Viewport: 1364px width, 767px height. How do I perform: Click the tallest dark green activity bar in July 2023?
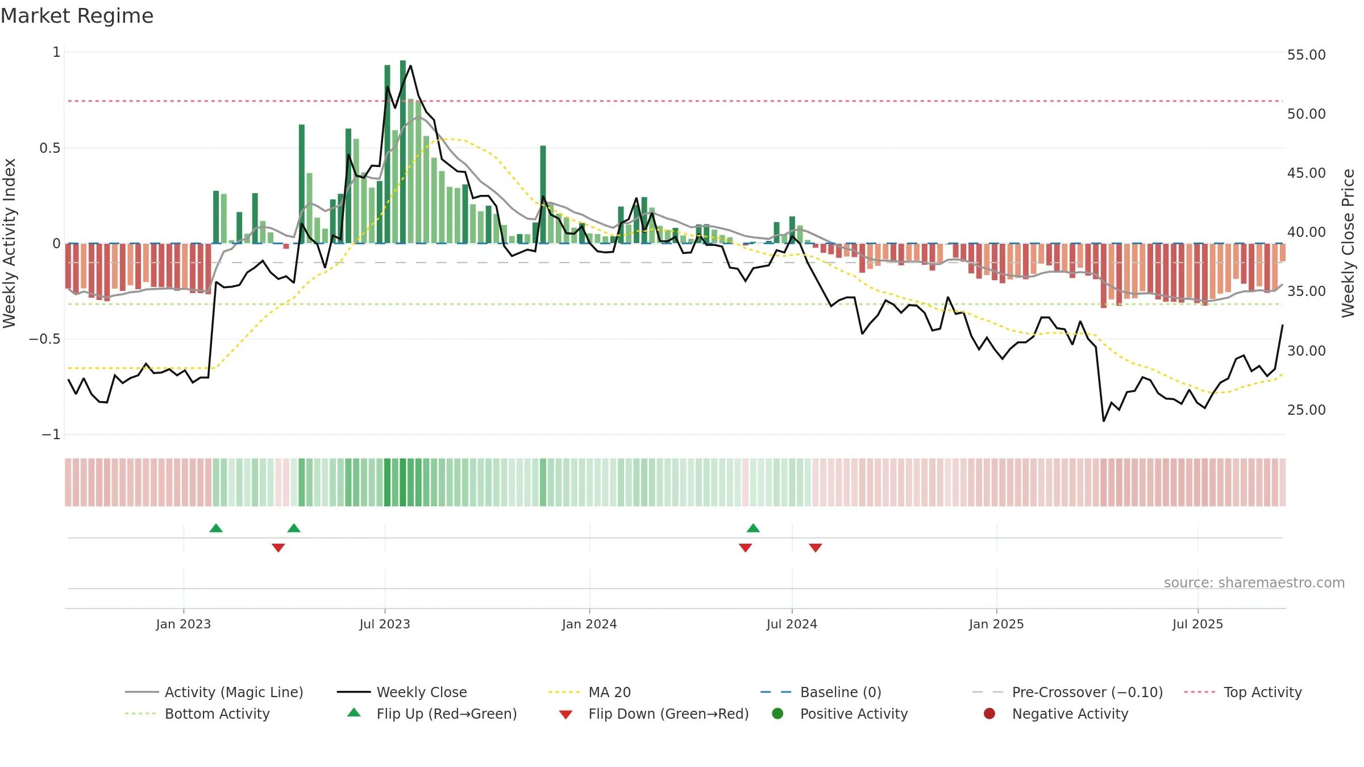coord(403,152)
